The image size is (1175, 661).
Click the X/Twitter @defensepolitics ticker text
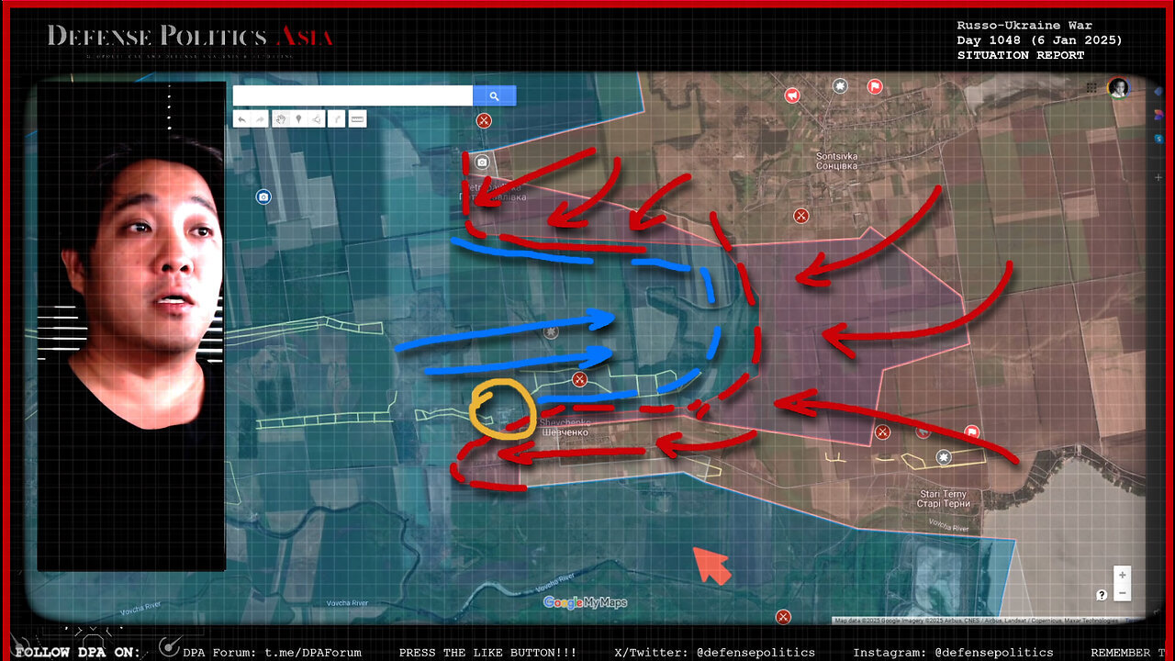click(x=714, y=653)
